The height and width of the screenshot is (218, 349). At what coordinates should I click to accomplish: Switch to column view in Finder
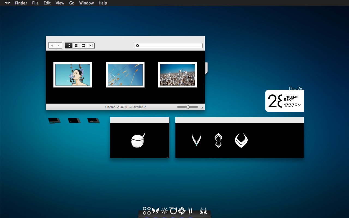[x=83, y=46]
